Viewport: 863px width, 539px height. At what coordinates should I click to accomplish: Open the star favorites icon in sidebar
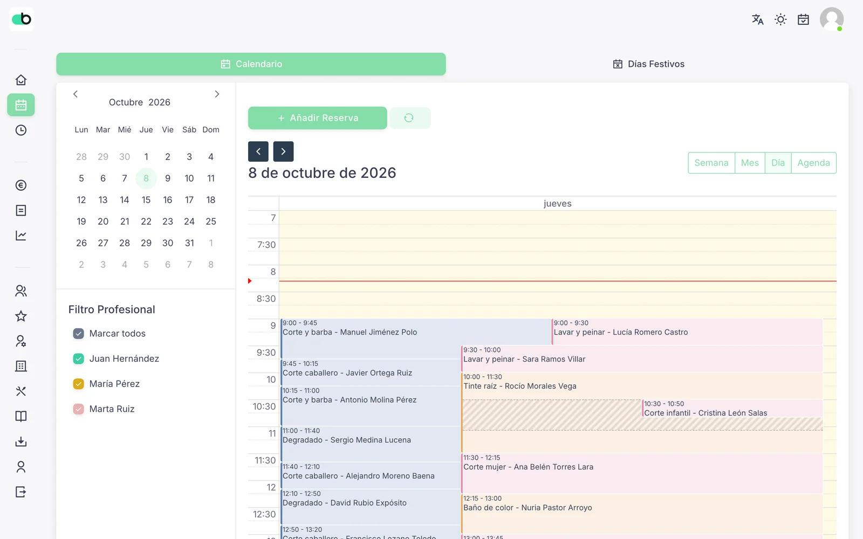pyautogui.click(x=21, y=316)
